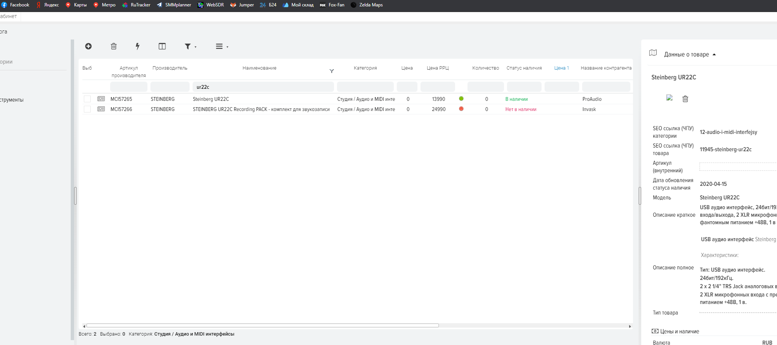This screenshot has height=345, width=777.
Task: Click the Название контрагента filter field
Action: point(606,87)
